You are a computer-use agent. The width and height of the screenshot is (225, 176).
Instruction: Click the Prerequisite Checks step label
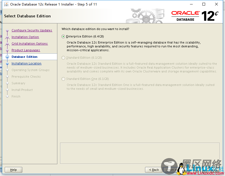coord(26,77)
